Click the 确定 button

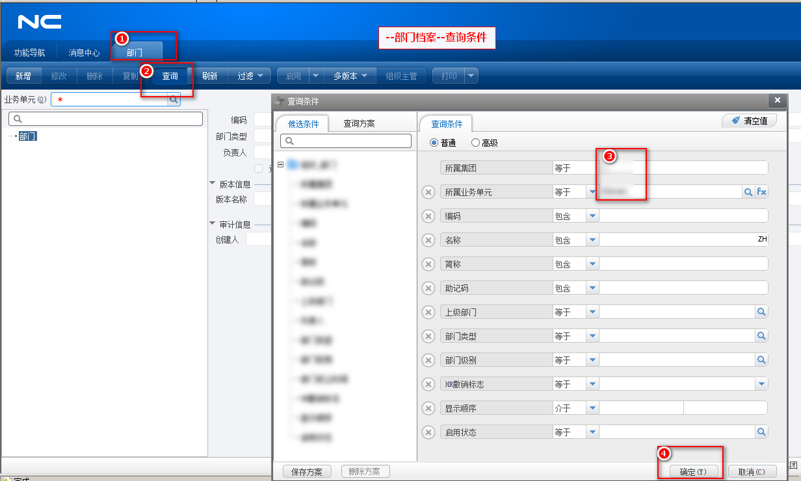tap(692, 472)
